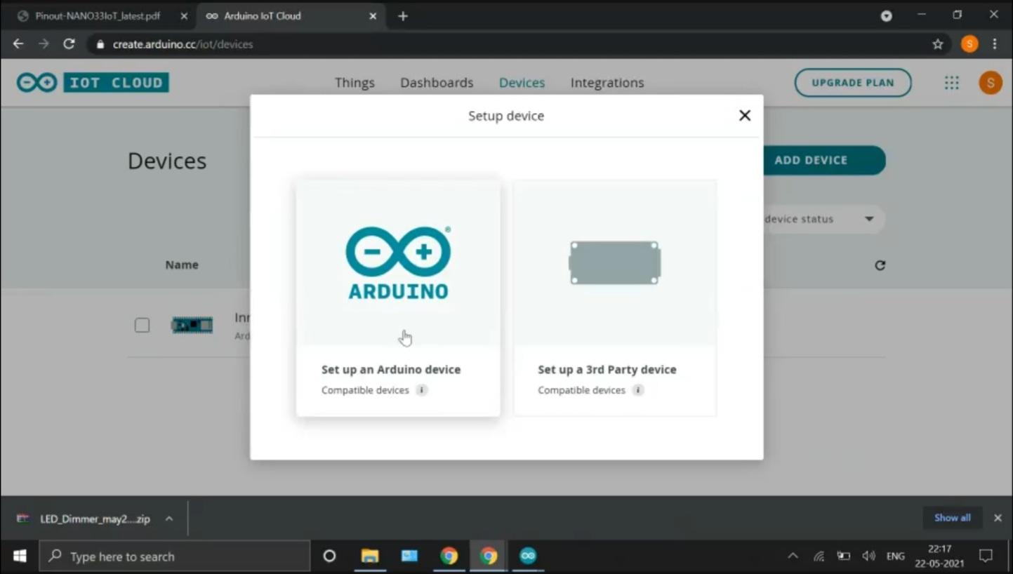Choose Set up an Arduino device card
The width and height of the screenshot is (1013, 574).
[398, 298]
